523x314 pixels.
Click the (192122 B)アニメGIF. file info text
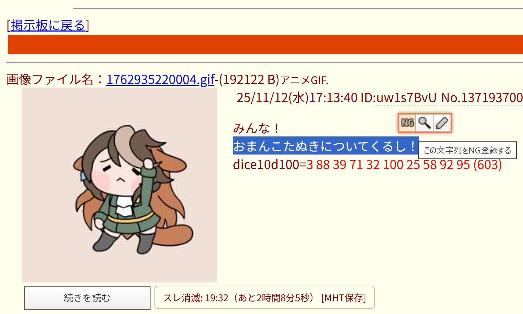click(273, 80)
